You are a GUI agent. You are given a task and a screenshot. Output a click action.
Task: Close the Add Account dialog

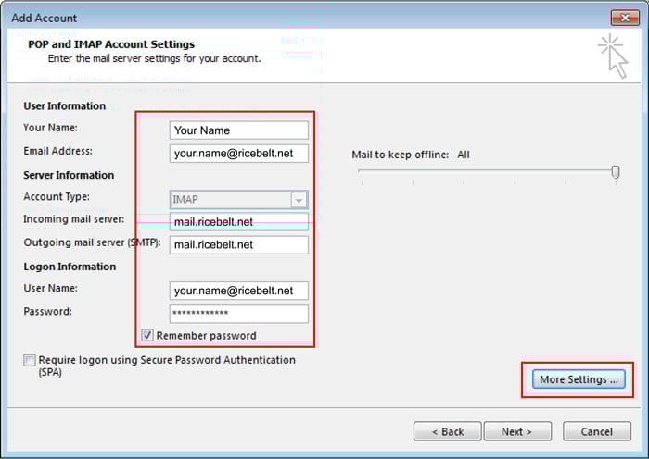click(x=621, y=18)
